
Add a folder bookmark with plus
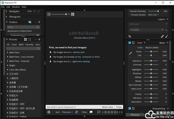(x=39, y=22)
